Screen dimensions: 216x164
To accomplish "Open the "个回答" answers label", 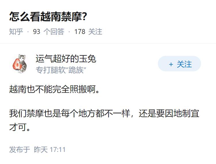I will click(54, 32).
